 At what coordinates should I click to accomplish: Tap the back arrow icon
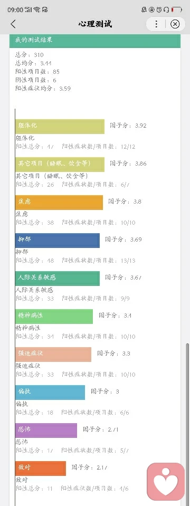click(x=13, y=24)
